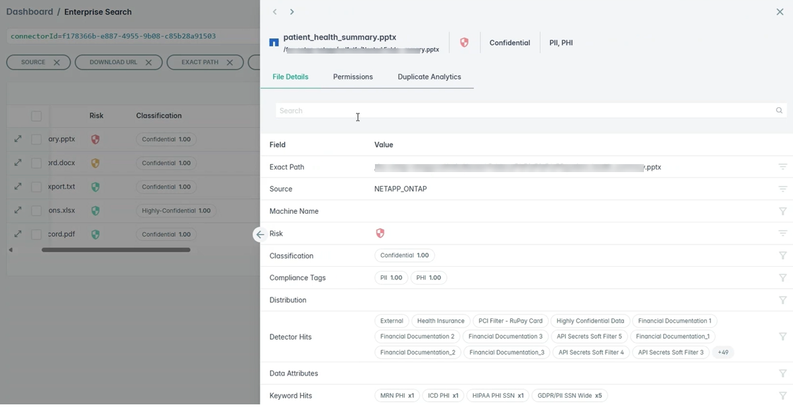Click filter icon for Exact Path row
Screen dimensions: 793x409
pyautogui.click(x=782, y=167)
